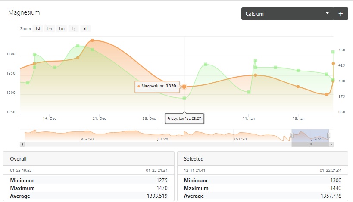
Task: Open the Calcium dropdown caret arrow
Action: [x=327, y=14]
